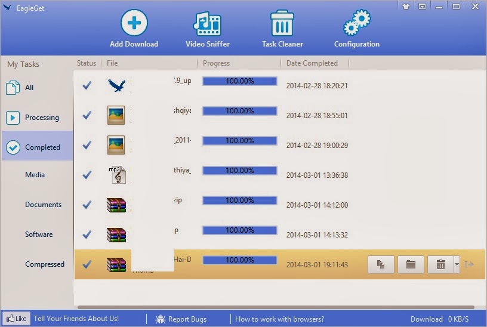
Task: Open Tell Your Friends About Us link
Action: tap(76, 319)
